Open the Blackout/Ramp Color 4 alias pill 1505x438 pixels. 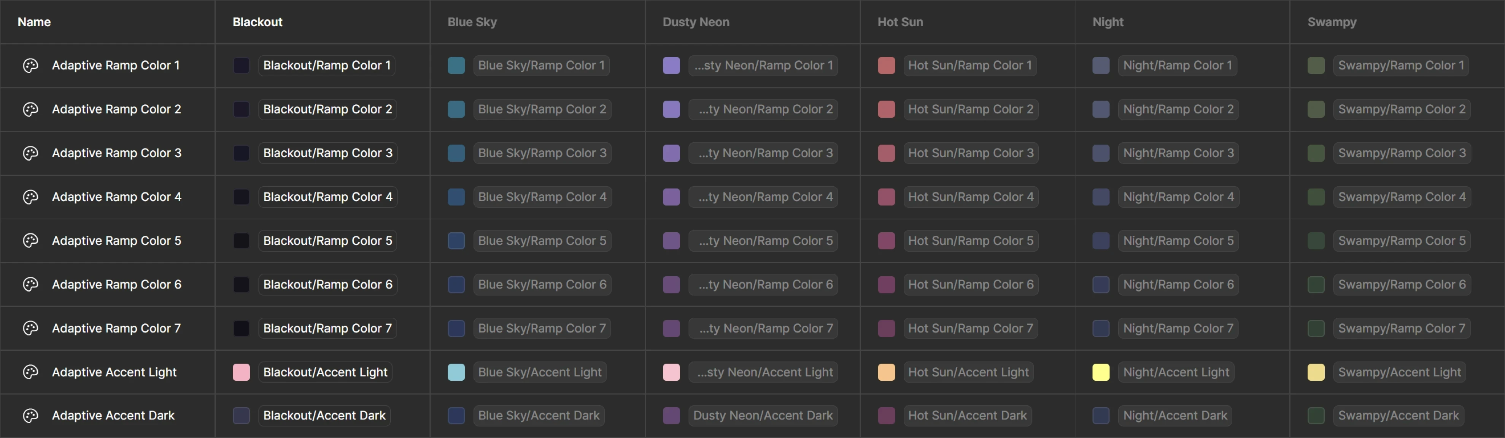point(327,197)
